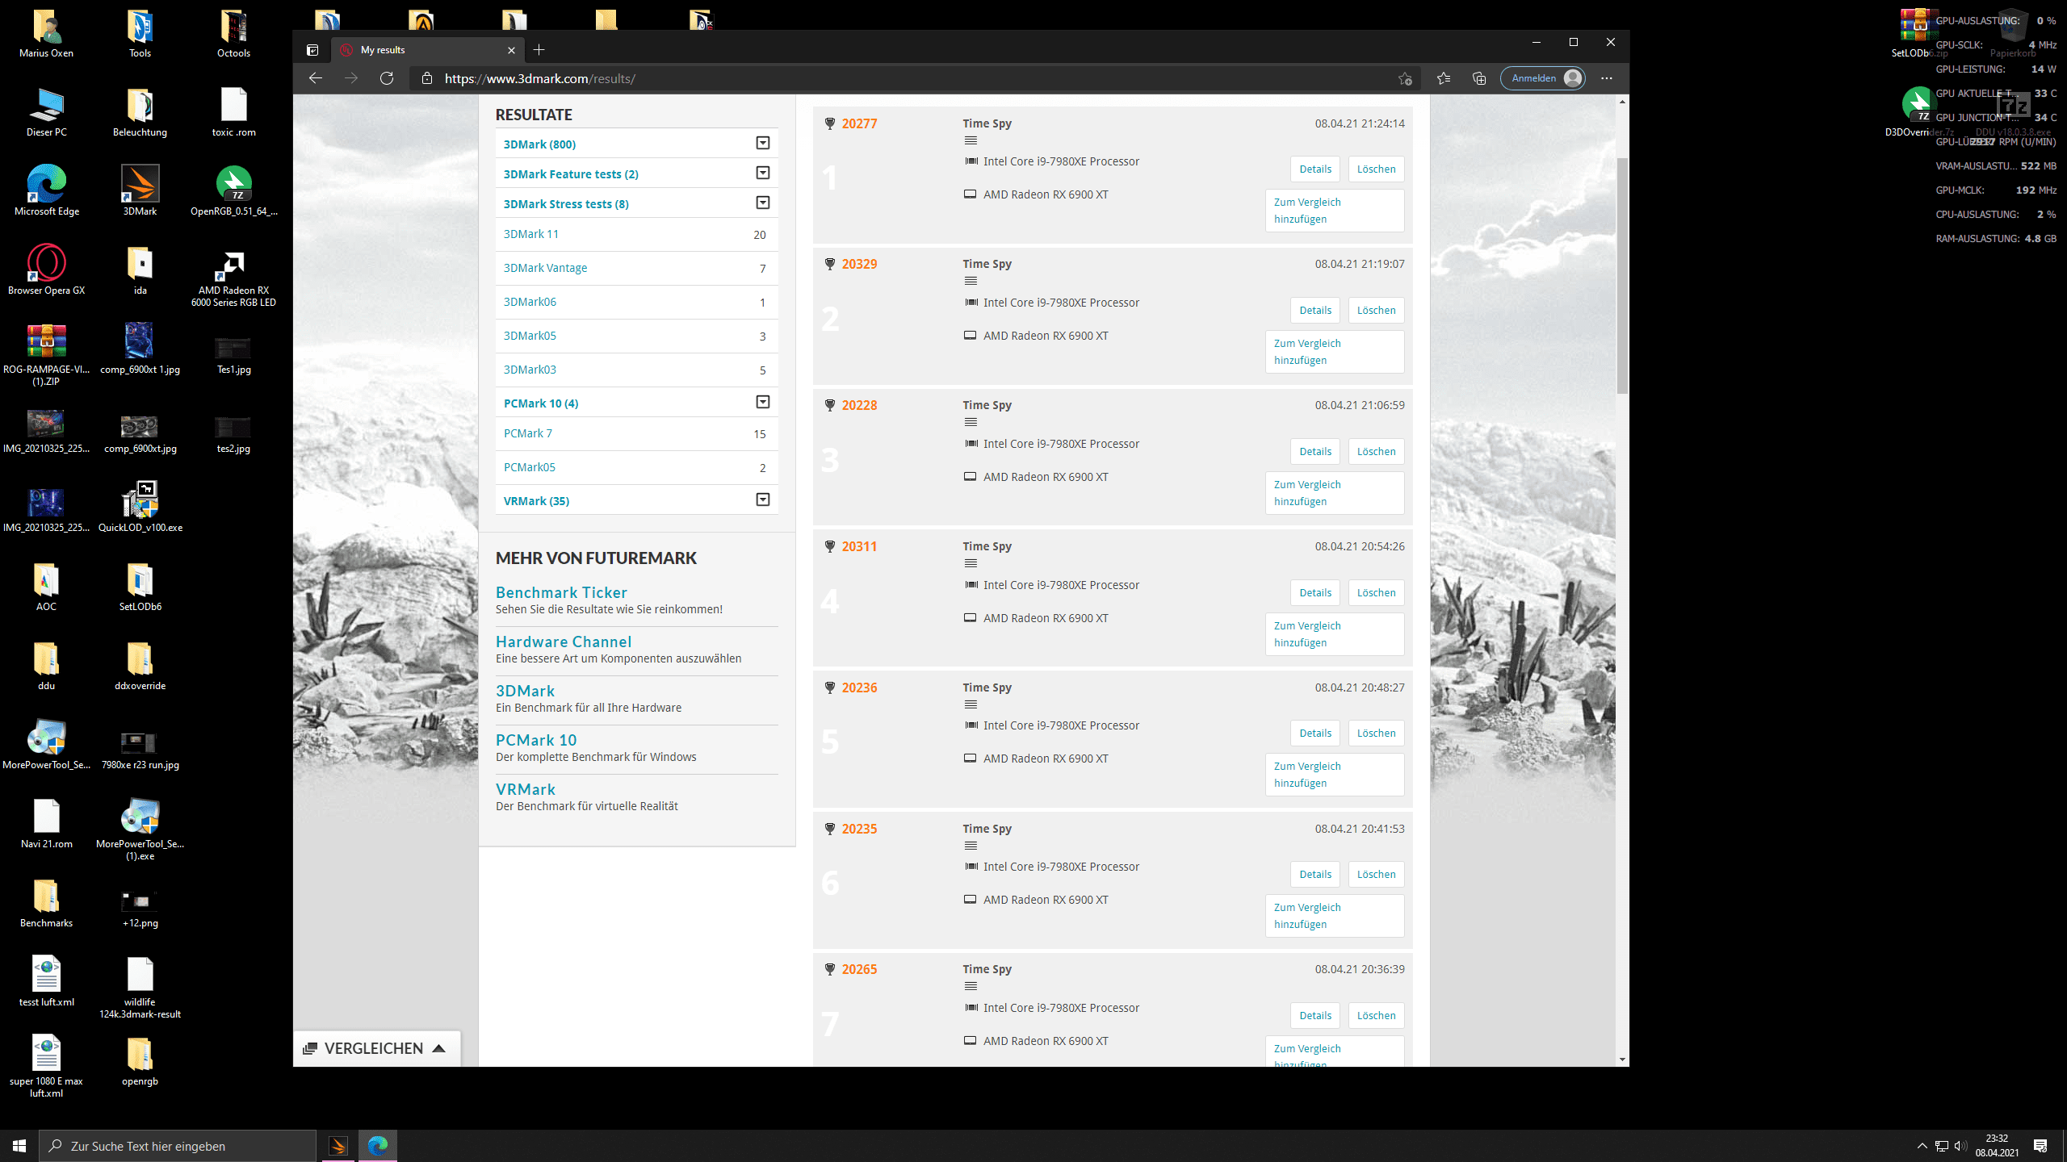Add page to favorites star icon
The height and width of the screenshot is (1162, 2067).
click(1405, 78)
